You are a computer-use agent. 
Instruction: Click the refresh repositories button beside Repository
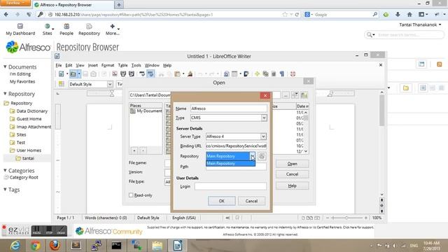coord(261,156)
